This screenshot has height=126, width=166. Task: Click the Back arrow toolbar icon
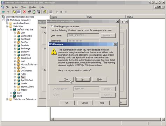click(4, 12)
